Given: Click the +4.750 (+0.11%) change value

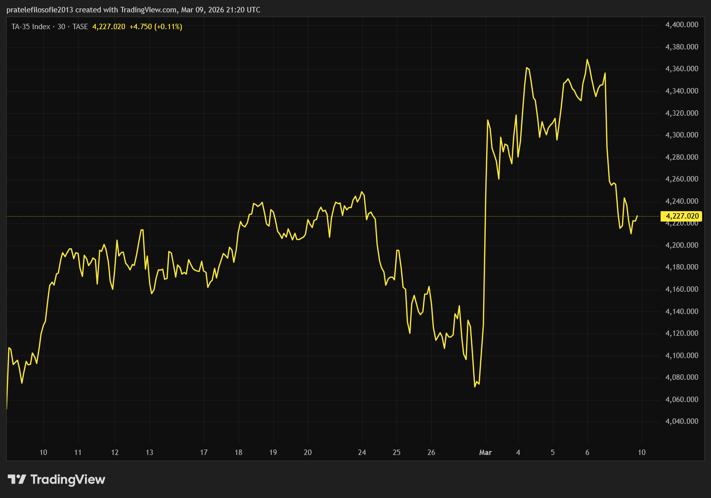Looking at the screenshot, I should click(156, 27).
